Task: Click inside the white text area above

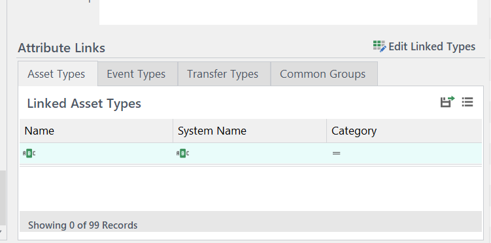Action: [288, 12]
